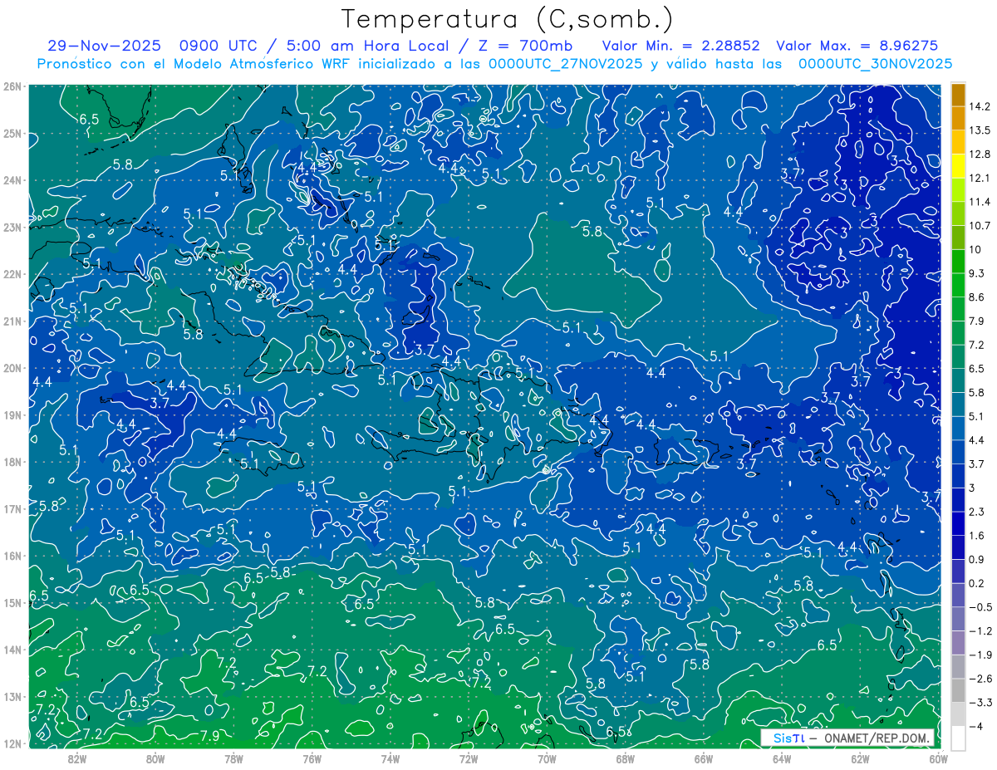Click the 26N latitude axis label
This screenshot has width=997, height=770.
click(12, 86)
